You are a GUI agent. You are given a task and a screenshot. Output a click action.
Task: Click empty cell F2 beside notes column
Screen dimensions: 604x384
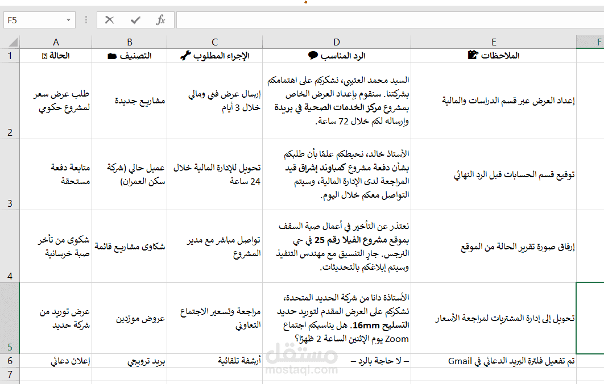pos(590,101)
